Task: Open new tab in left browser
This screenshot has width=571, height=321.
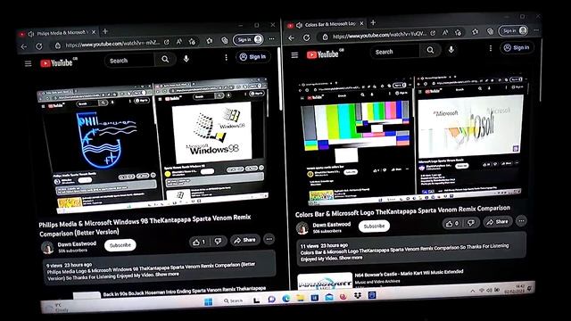Action: coord(105,31)
